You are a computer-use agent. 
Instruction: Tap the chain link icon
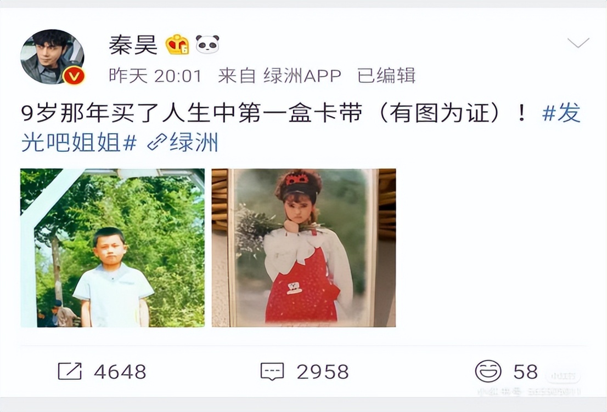click(x=157, y=142)
